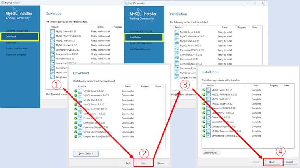Select highlighted Installation step in Installation window sidebar
300x168 pixels.
[144, 37]
